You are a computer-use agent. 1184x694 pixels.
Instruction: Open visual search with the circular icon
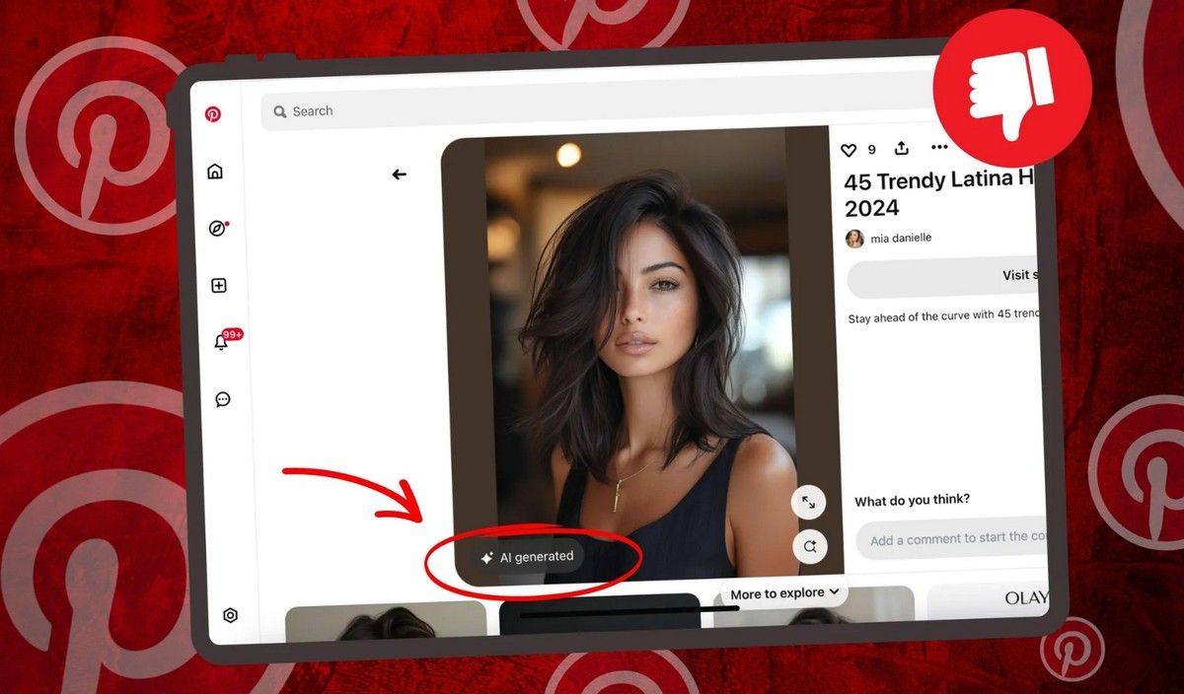point(810,546)
